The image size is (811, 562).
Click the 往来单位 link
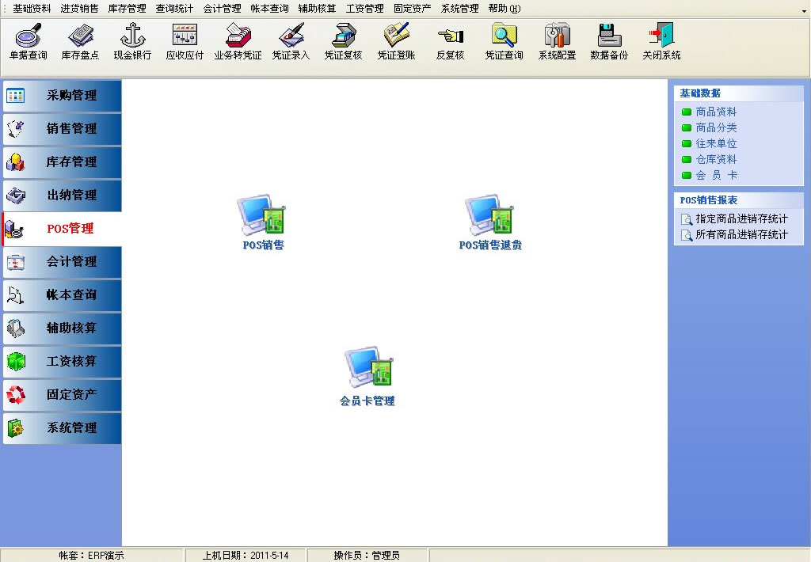click(x=716, y=144)
